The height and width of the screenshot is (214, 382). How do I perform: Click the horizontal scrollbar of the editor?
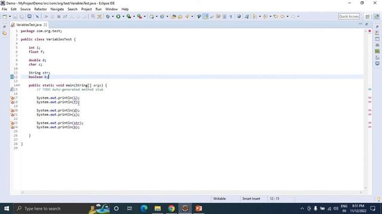[x=191, y=193]
